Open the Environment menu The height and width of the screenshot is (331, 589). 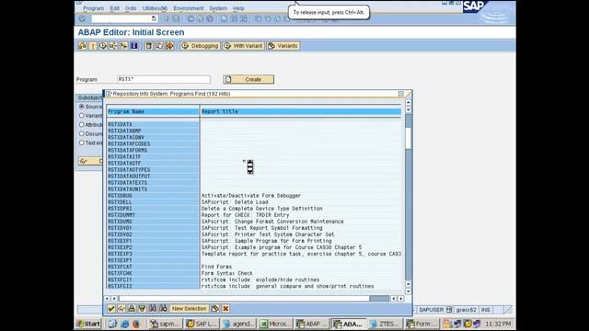(x=188, y=8)
